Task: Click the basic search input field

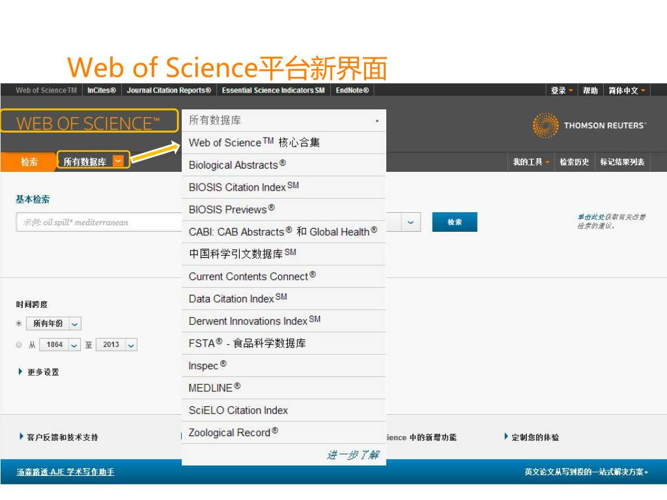Action: [99, 223]
